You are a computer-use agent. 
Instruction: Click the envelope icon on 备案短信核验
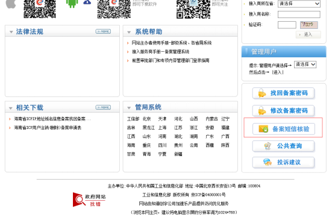point(263,129)
